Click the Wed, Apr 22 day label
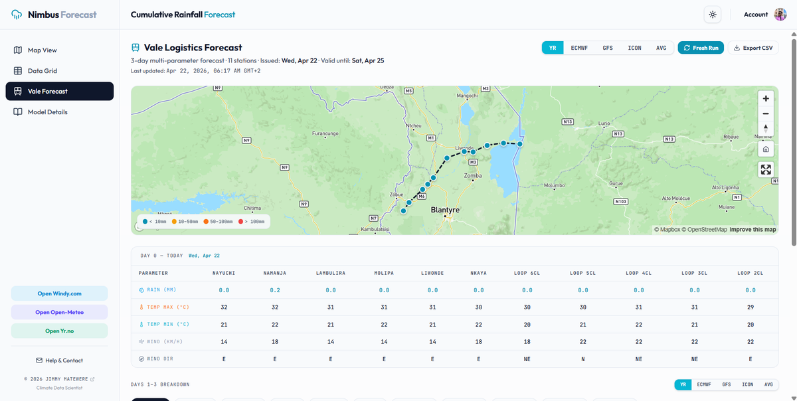Viewport: 797px width, 401px height. click(x=204, y=256)
